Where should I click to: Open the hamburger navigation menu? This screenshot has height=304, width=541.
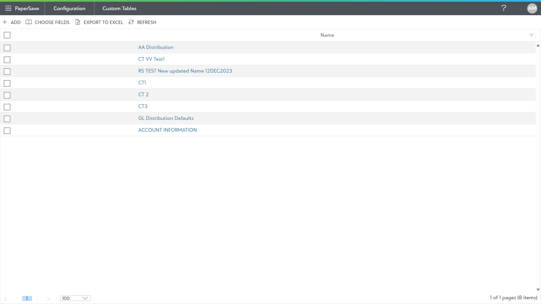(x=8, y=8)
